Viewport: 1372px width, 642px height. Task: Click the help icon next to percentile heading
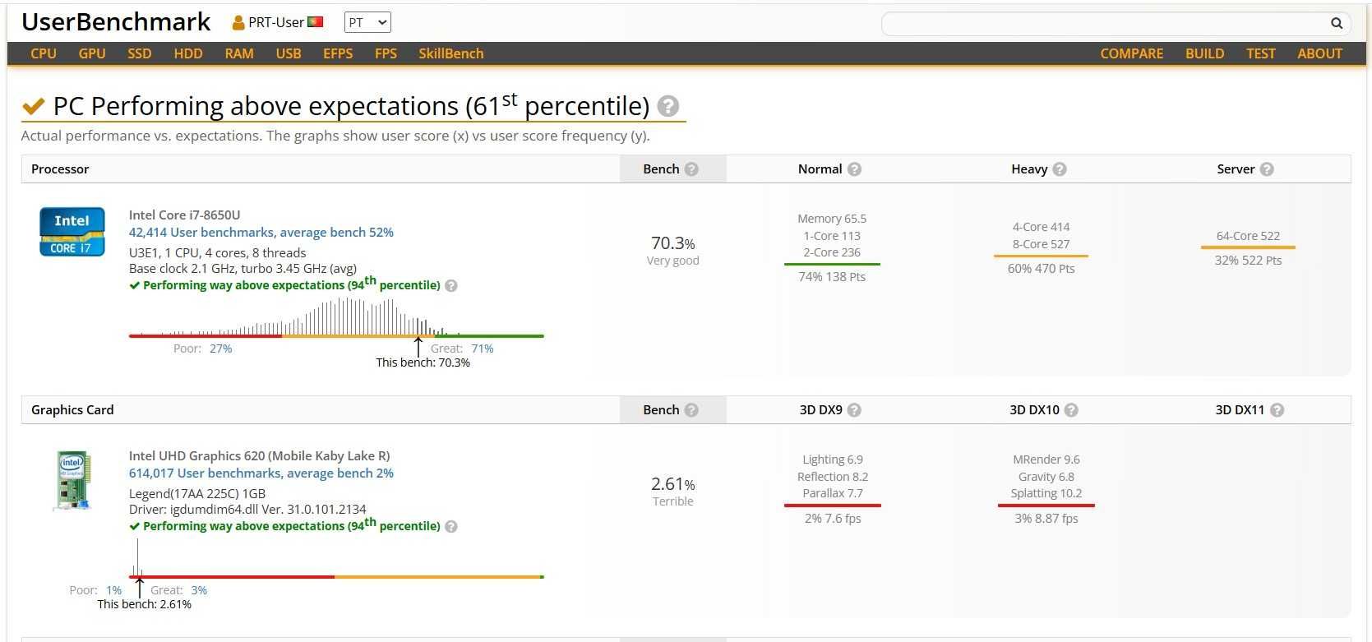click(x=668, y=106)
